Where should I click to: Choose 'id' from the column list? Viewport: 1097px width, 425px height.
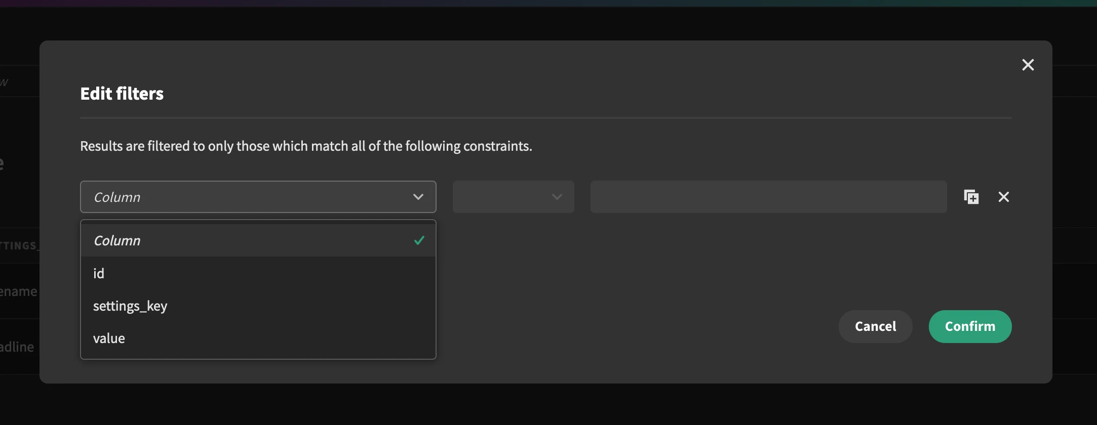coord(258,273)
